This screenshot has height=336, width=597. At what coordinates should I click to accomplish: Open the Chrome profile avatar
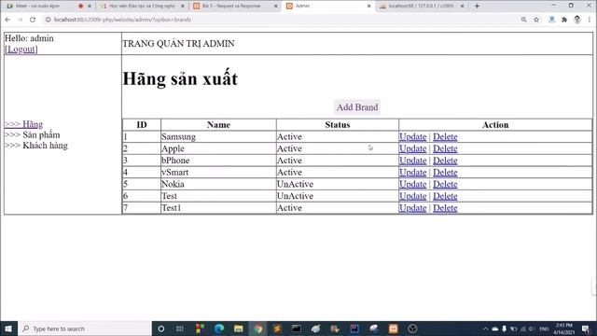(x=577, y=20)
